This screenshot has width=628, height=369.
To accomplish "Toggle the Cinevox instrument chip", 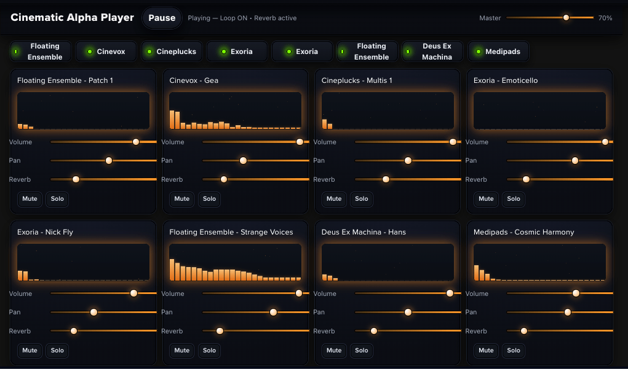I will 106,52.
